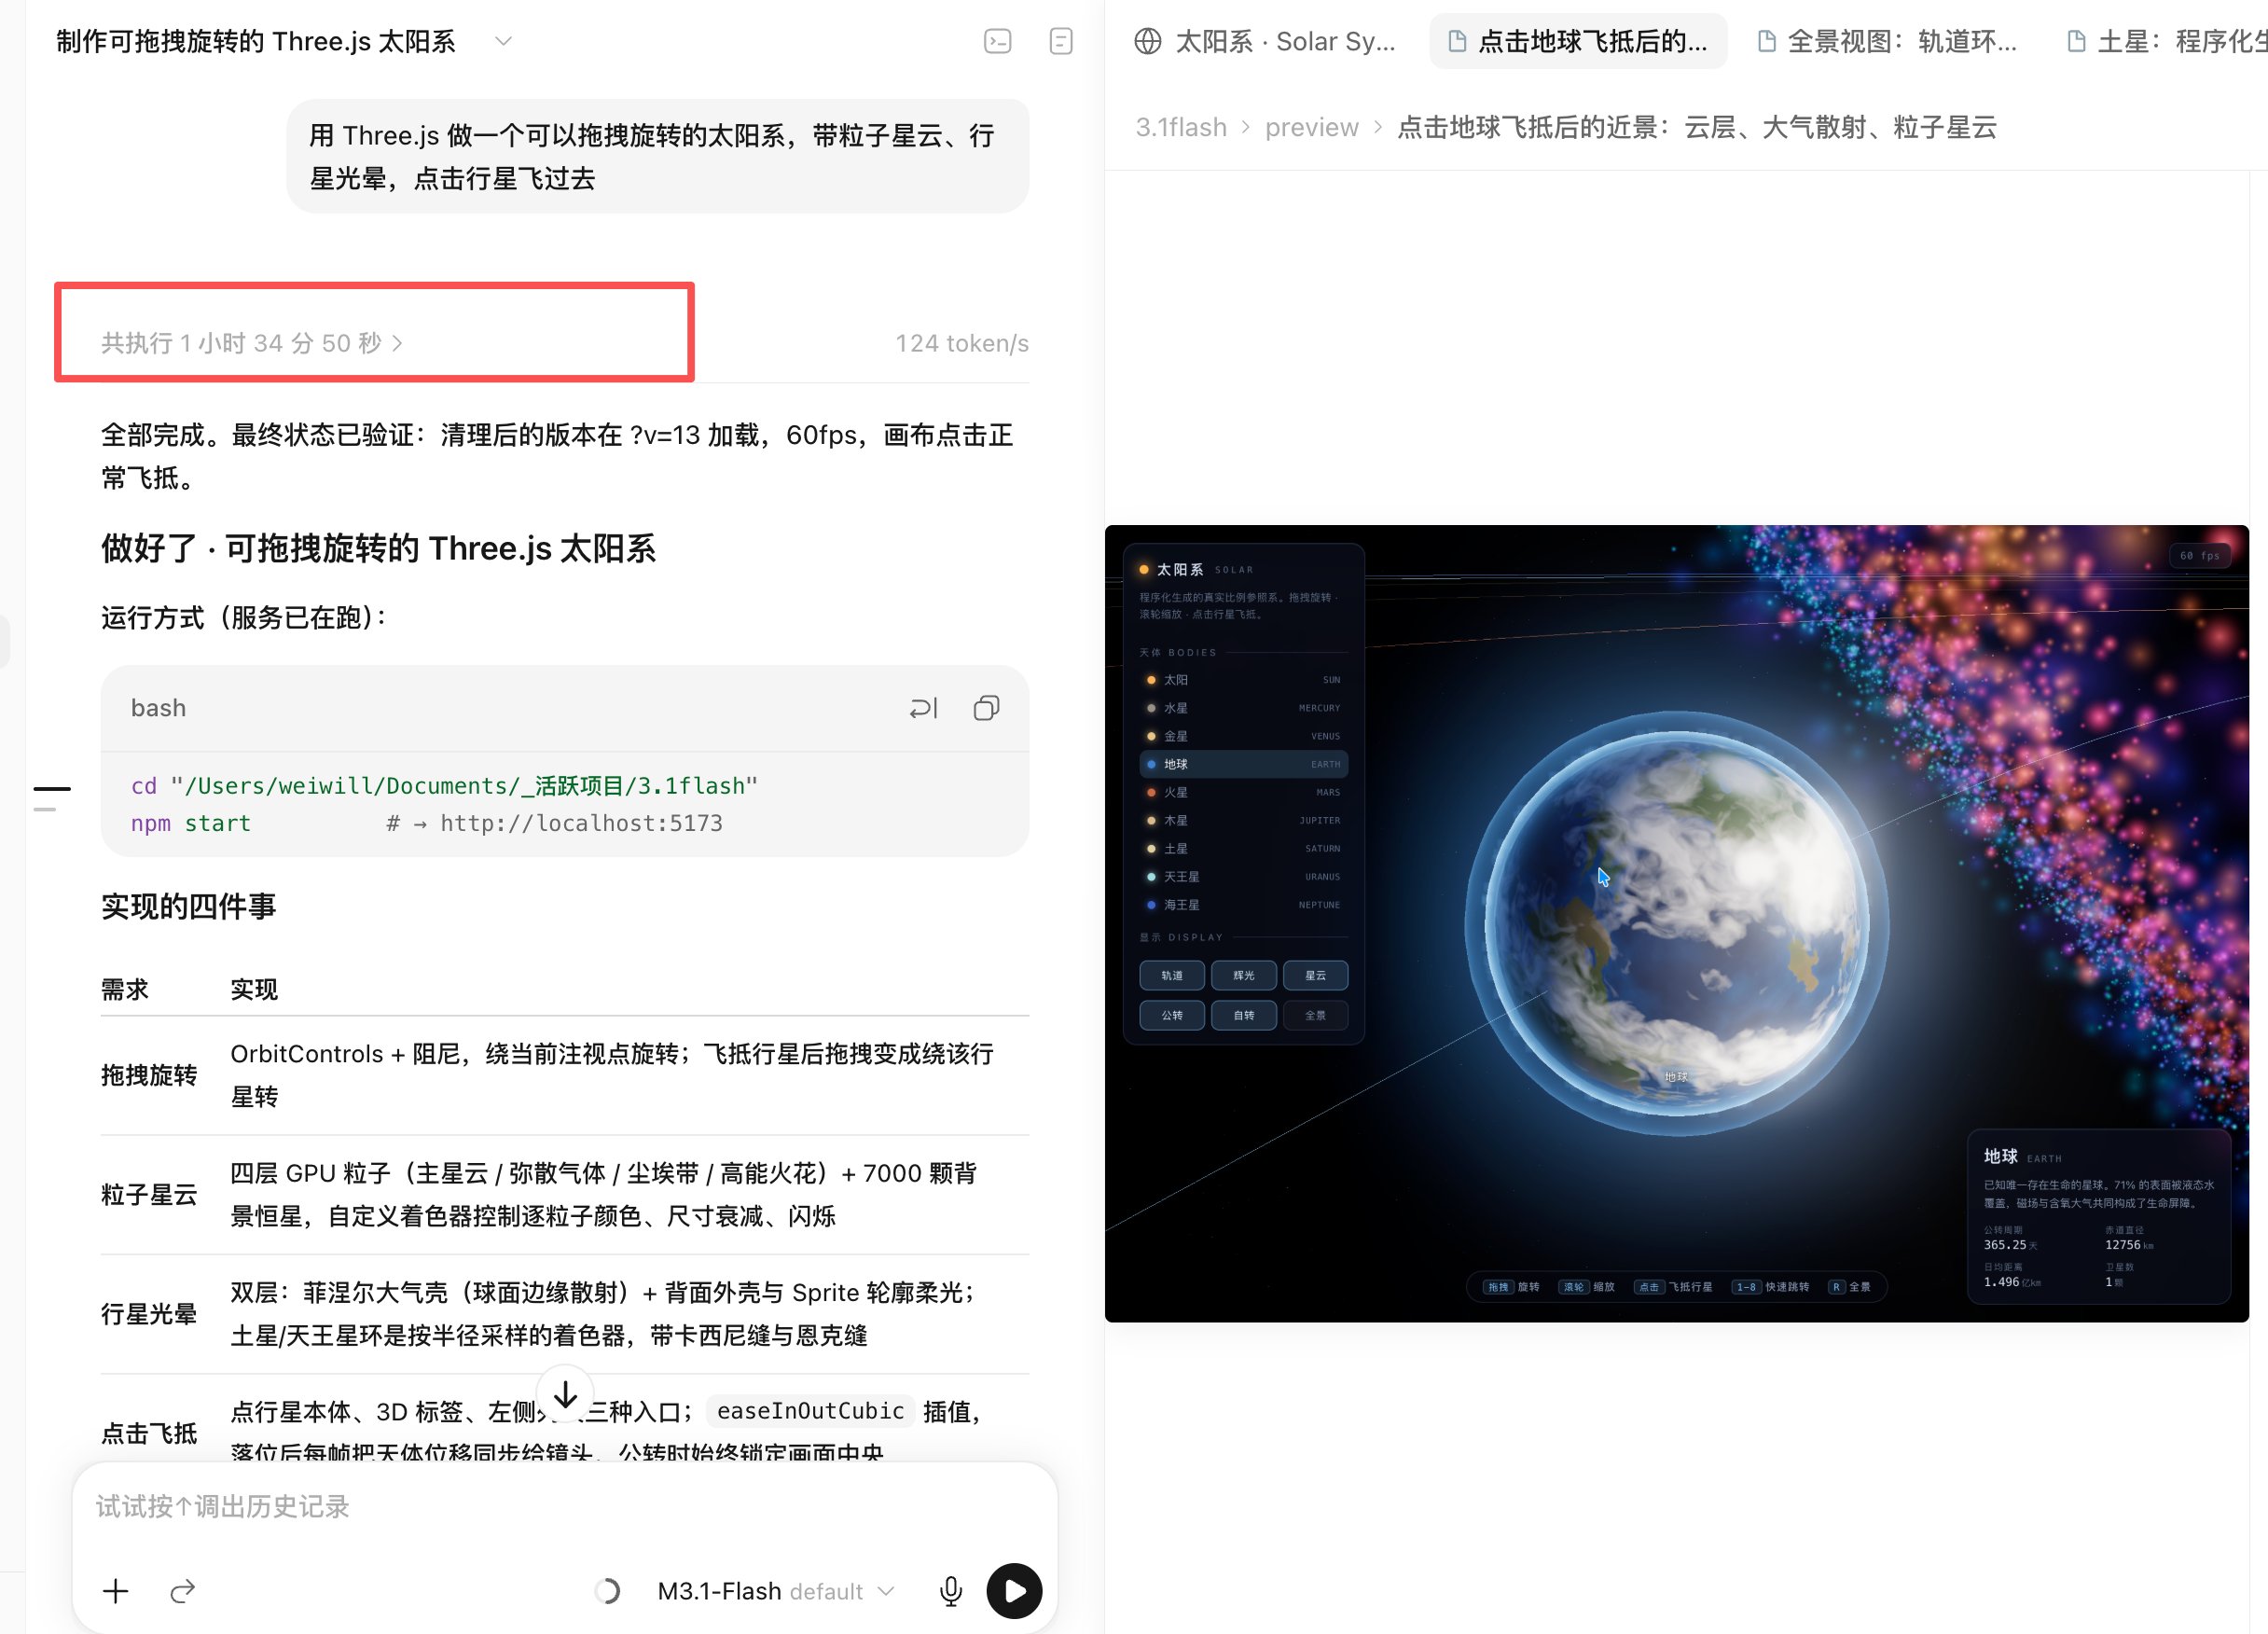Click the preview breadcrumb link

[1311, 127]
